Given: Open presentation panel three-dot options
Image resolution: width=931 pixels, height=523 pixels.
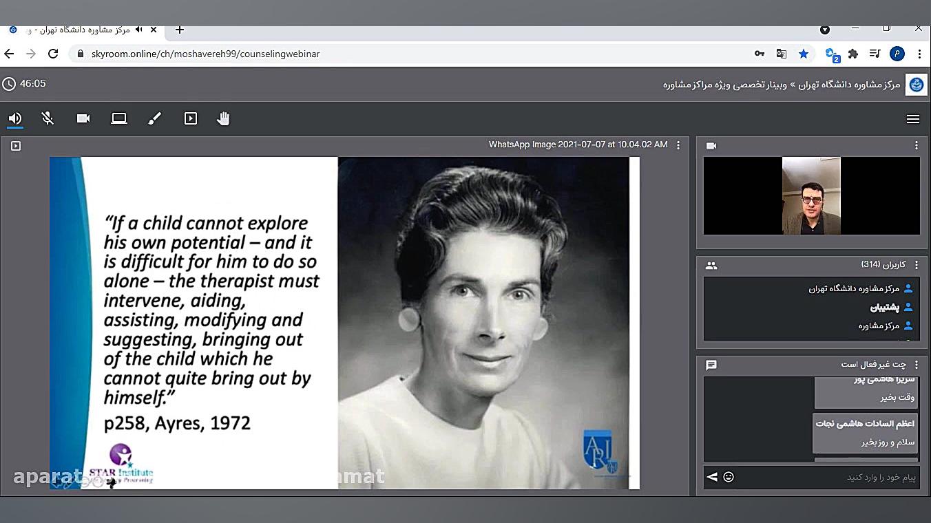Looking at the screenshot, I should pos(678,145).
